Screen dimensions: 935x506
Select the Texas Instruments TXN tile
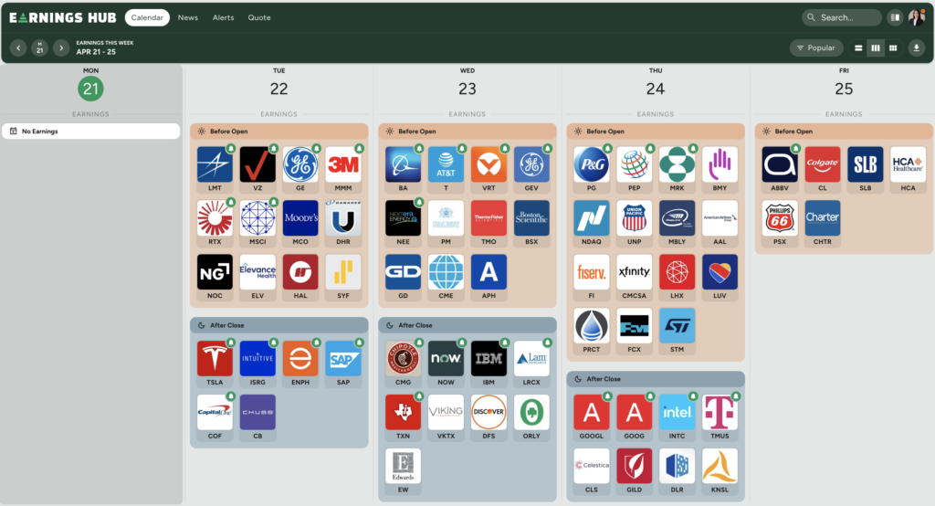click(x=403, y=418)
